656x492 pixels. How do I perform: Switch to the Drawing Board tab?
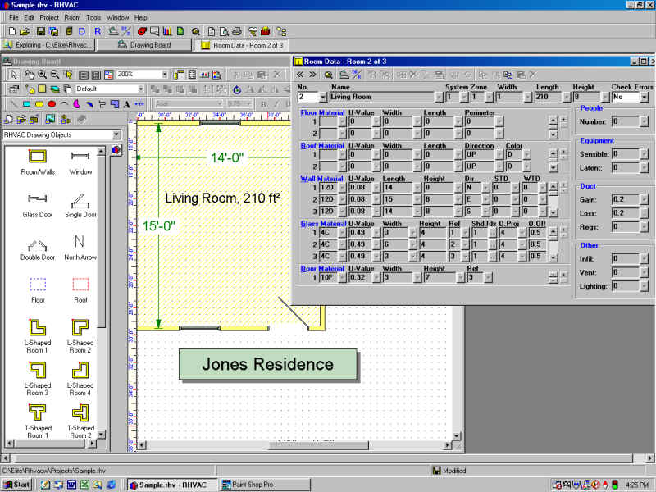[x=144, y=45]
